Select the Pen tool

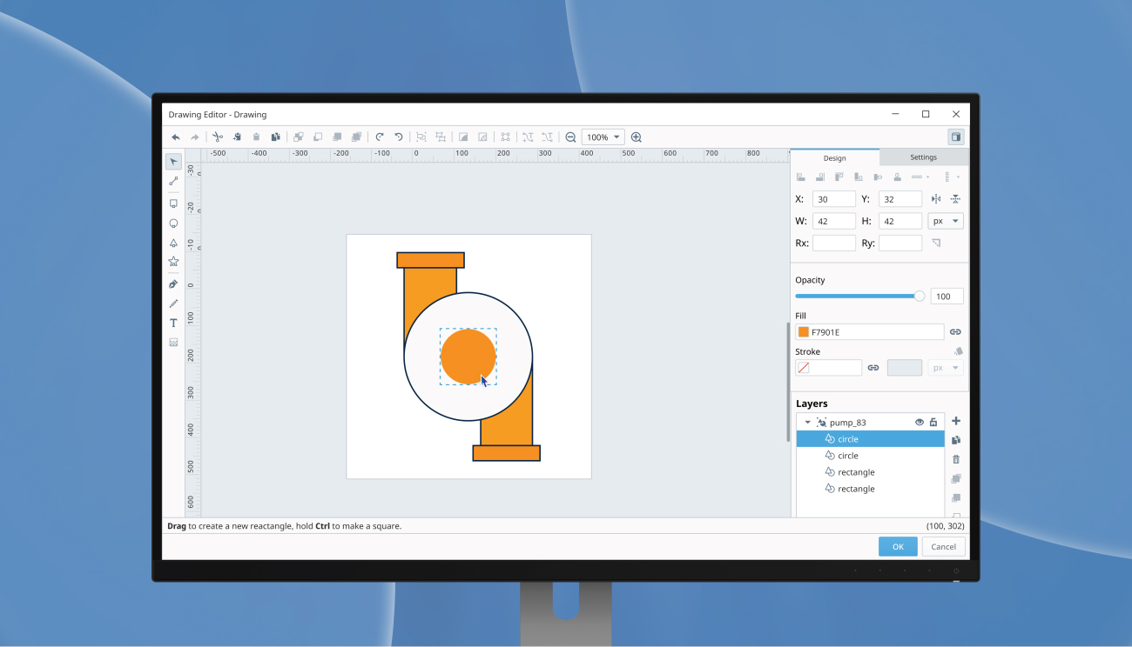click(173, 283)
